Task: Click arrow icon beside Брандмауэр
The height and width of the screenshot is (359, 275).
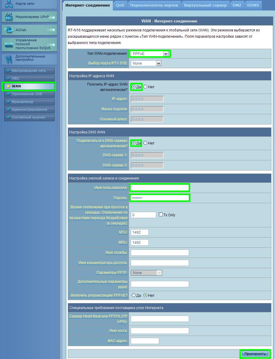Action: [x=8, y=102]
